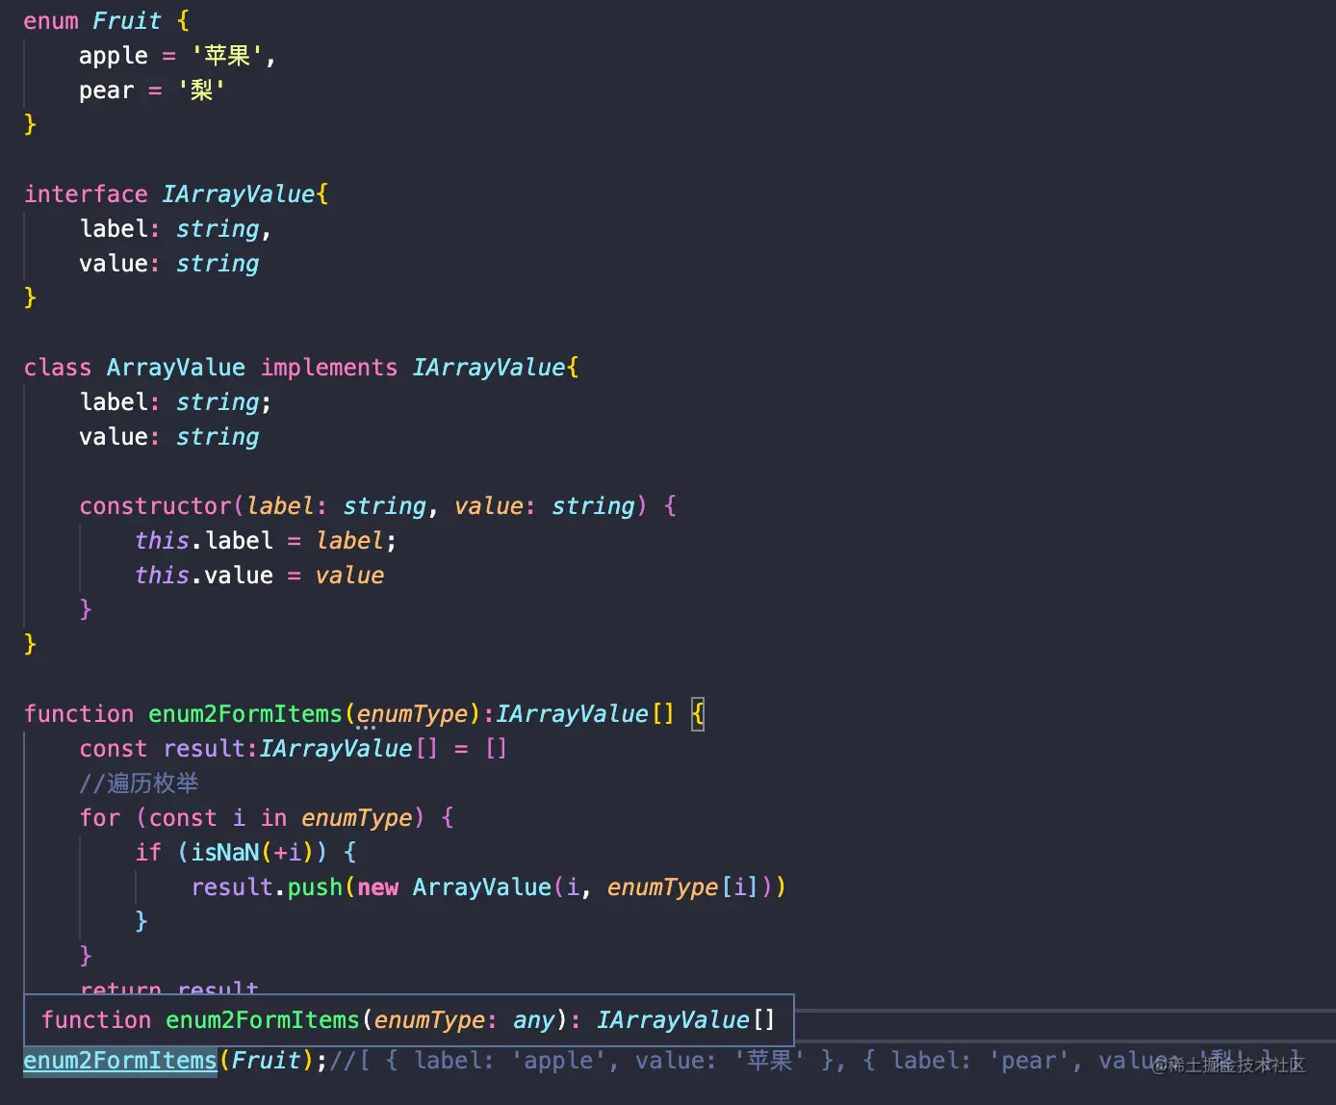The width and height of the screenshot is (1336, 1105).
Task: Click the "interface" keyword
Action: coord(86,193)
